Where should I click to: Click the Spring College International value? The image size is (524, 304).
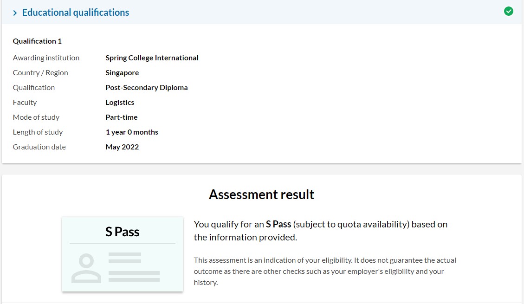(152, 58)
